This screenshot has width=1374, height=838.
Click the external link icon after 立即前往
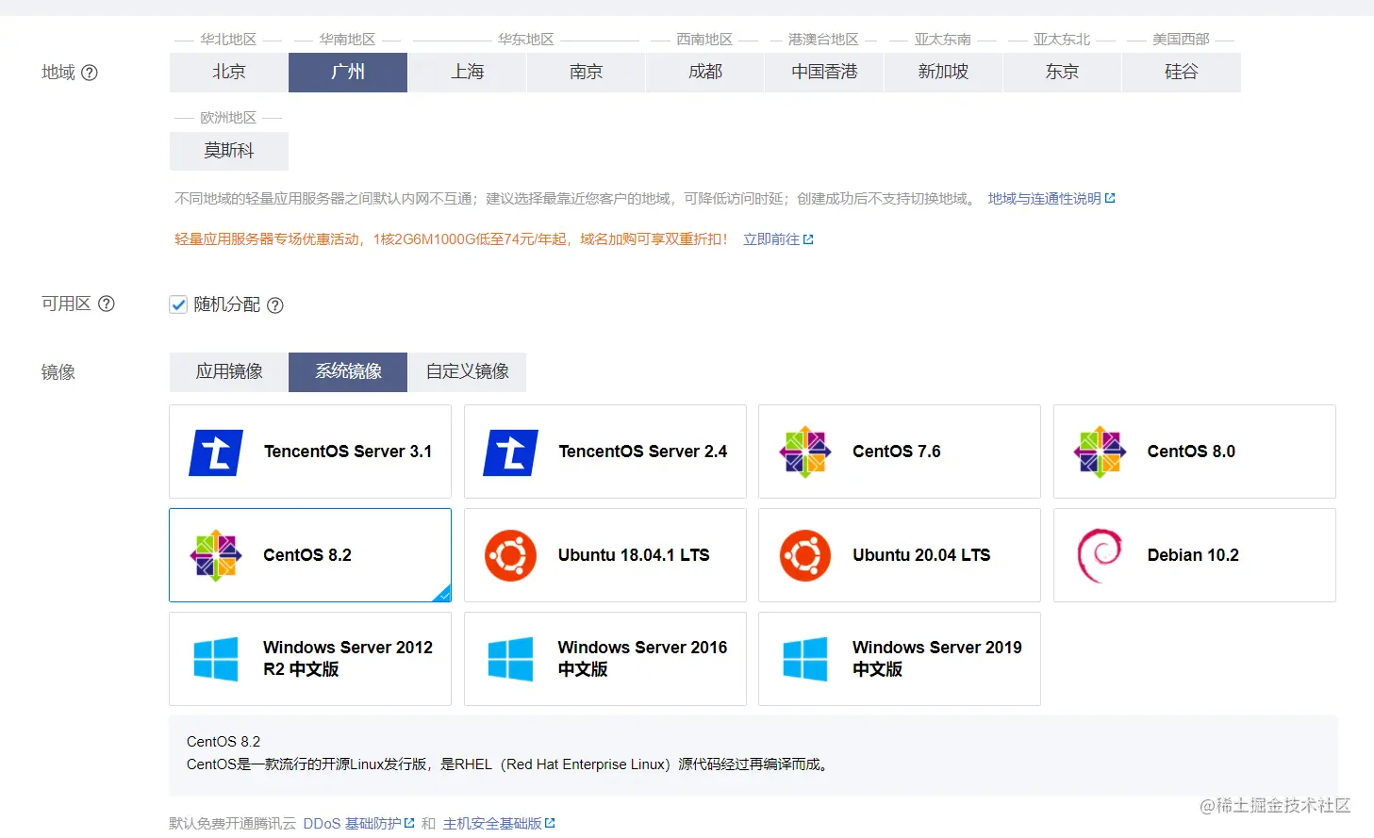pos(808,239)
